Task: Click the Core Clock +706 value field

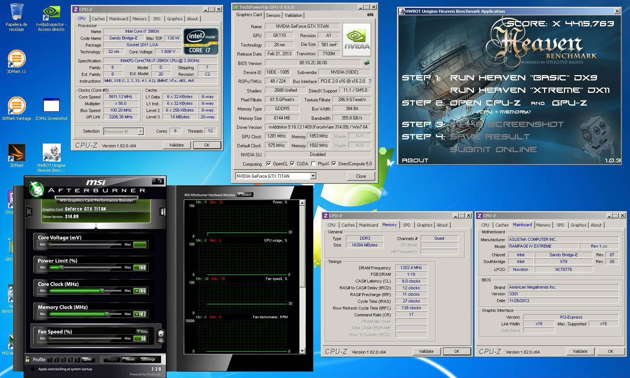Action: coord(140,291)
